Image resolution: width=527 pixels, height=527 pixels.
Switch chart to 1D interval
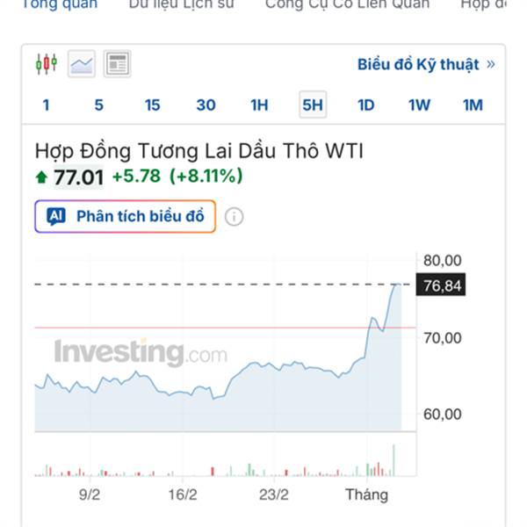click(366, 105)
